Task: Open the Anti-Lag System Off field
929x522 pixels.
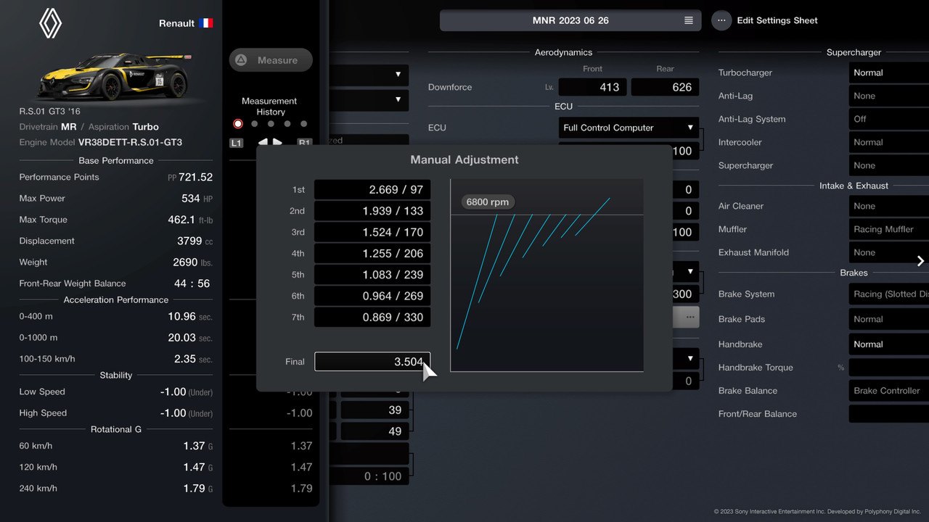Action: click(x=889, y=119)
